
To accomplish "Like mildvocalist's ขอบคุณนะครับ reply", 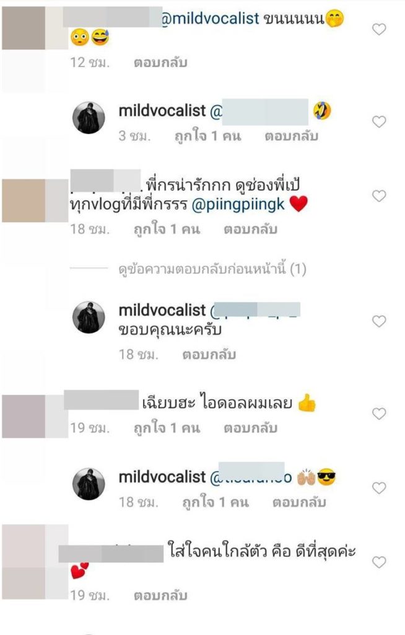I will [x=379, y=321].
